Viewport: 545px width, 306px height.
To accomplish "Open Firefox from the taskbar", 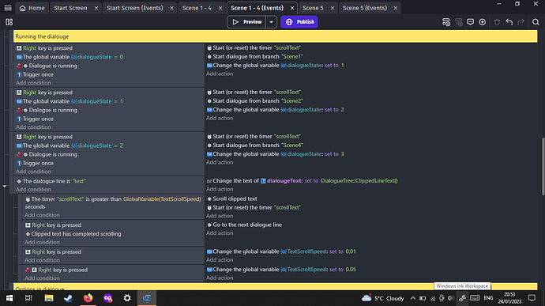I will pos(88,298).
